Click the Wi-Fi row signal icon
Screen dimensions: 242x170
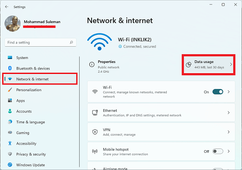click(95, 92)
